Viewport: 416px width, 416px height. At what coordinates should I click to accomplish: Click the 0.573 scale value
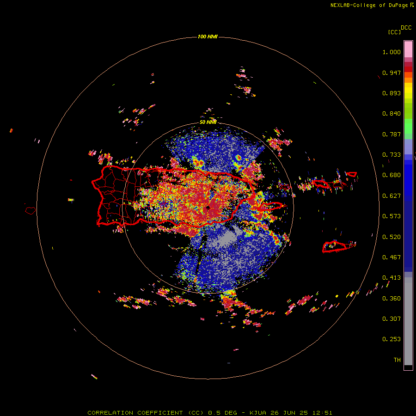tap(392, 216)
